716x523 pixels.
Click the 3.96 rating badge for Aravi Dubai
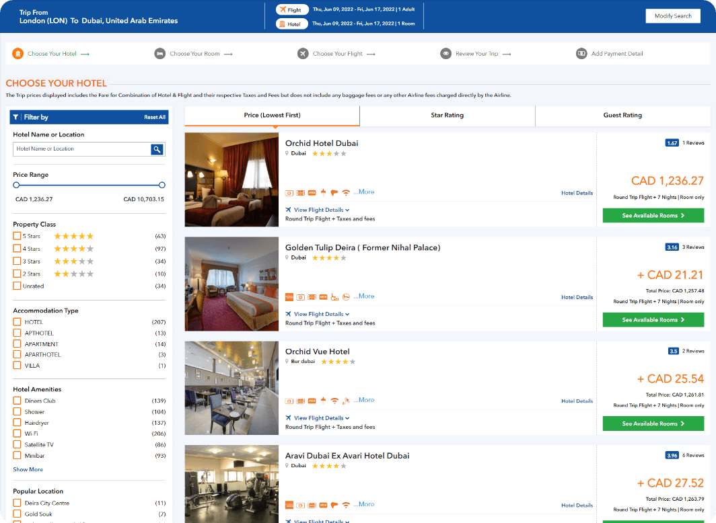(672, 456)
